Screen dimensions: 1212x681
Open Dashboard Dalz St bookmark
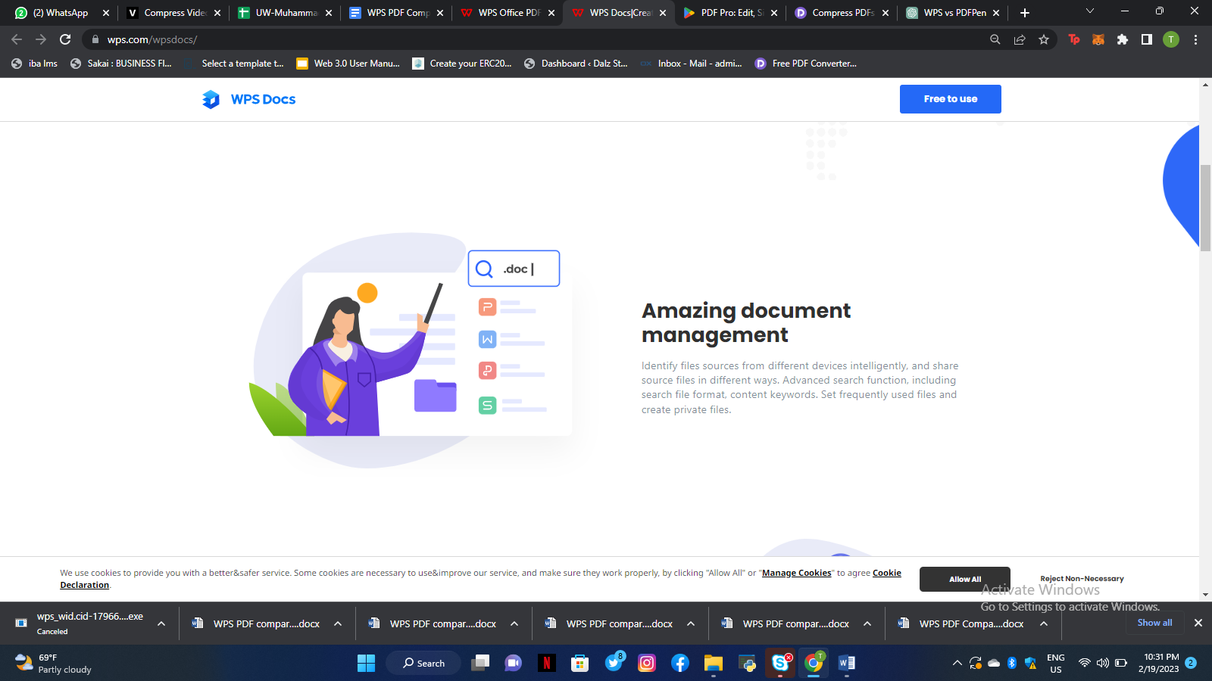point(576,64)
